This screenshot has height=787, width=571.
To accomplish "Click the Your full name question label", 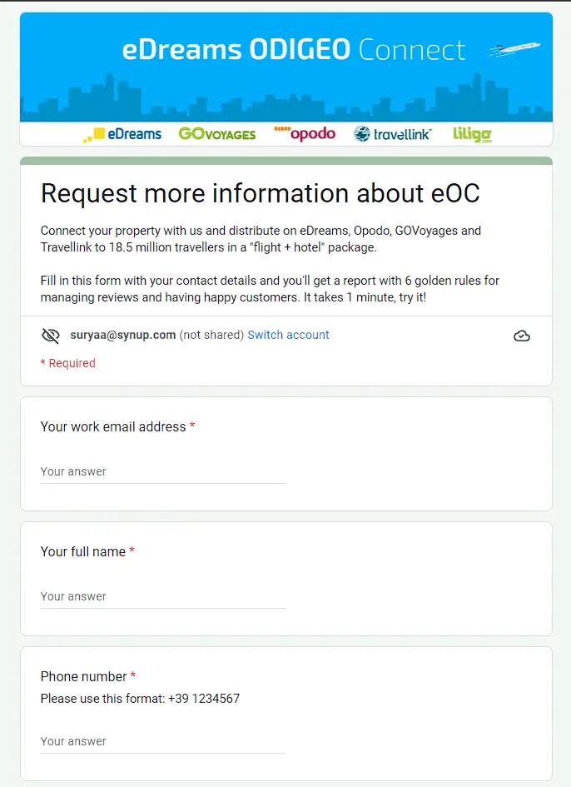I will [83, 551].
